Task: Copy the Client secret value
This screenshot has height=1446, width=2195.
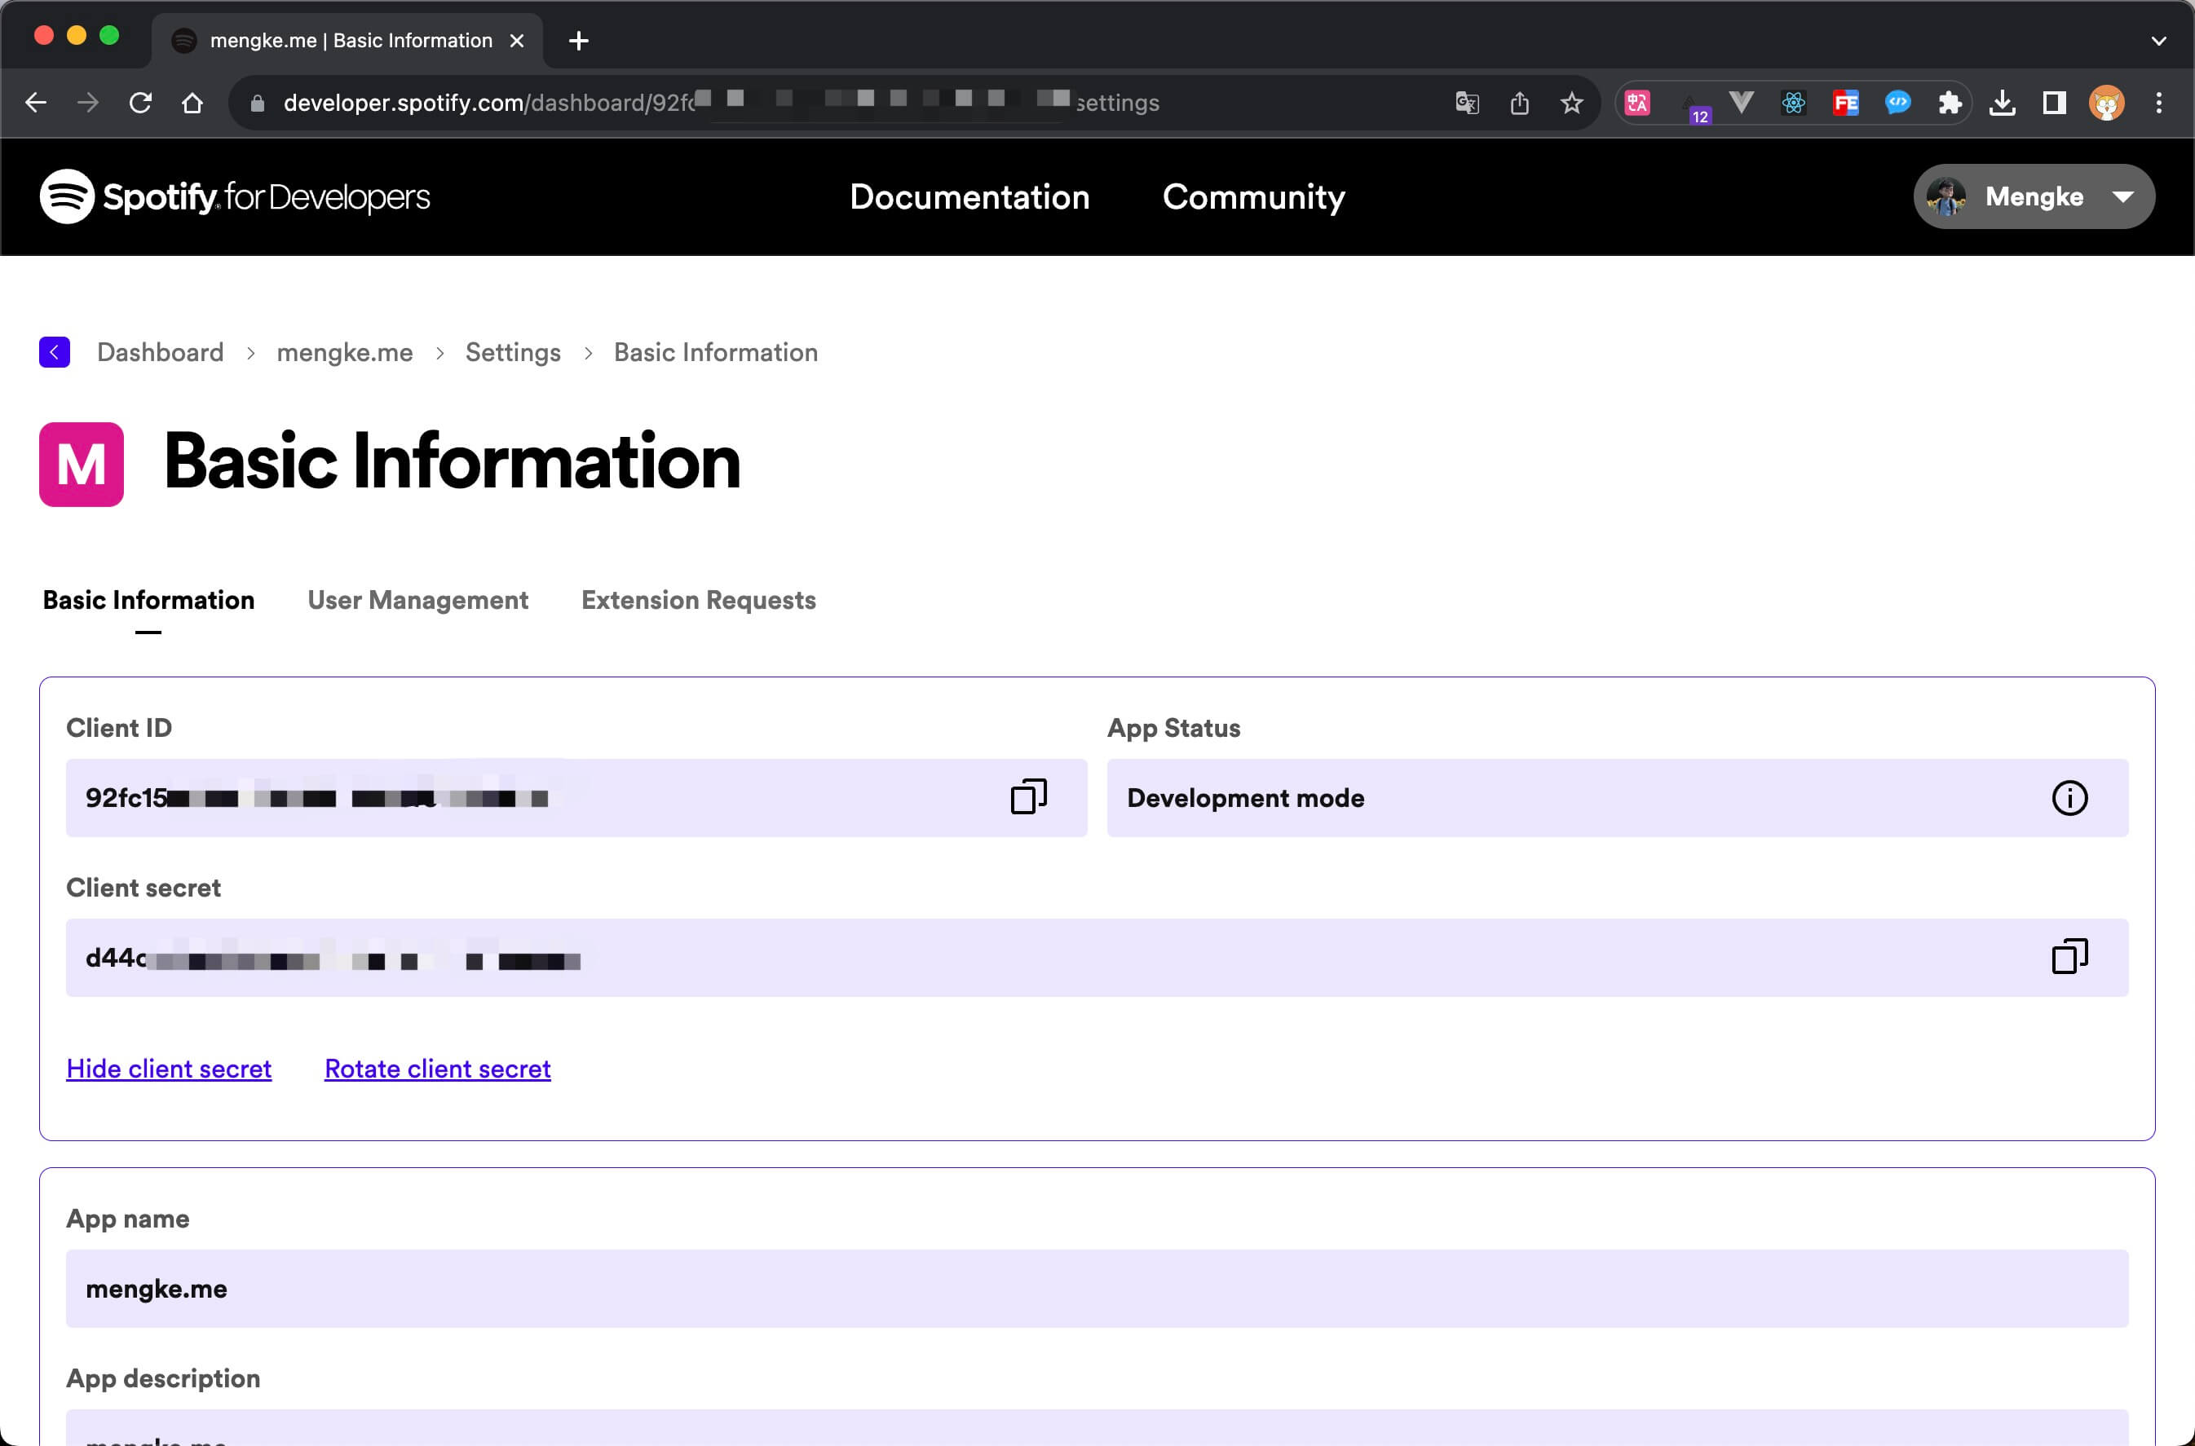Action: pos(2069,956)
